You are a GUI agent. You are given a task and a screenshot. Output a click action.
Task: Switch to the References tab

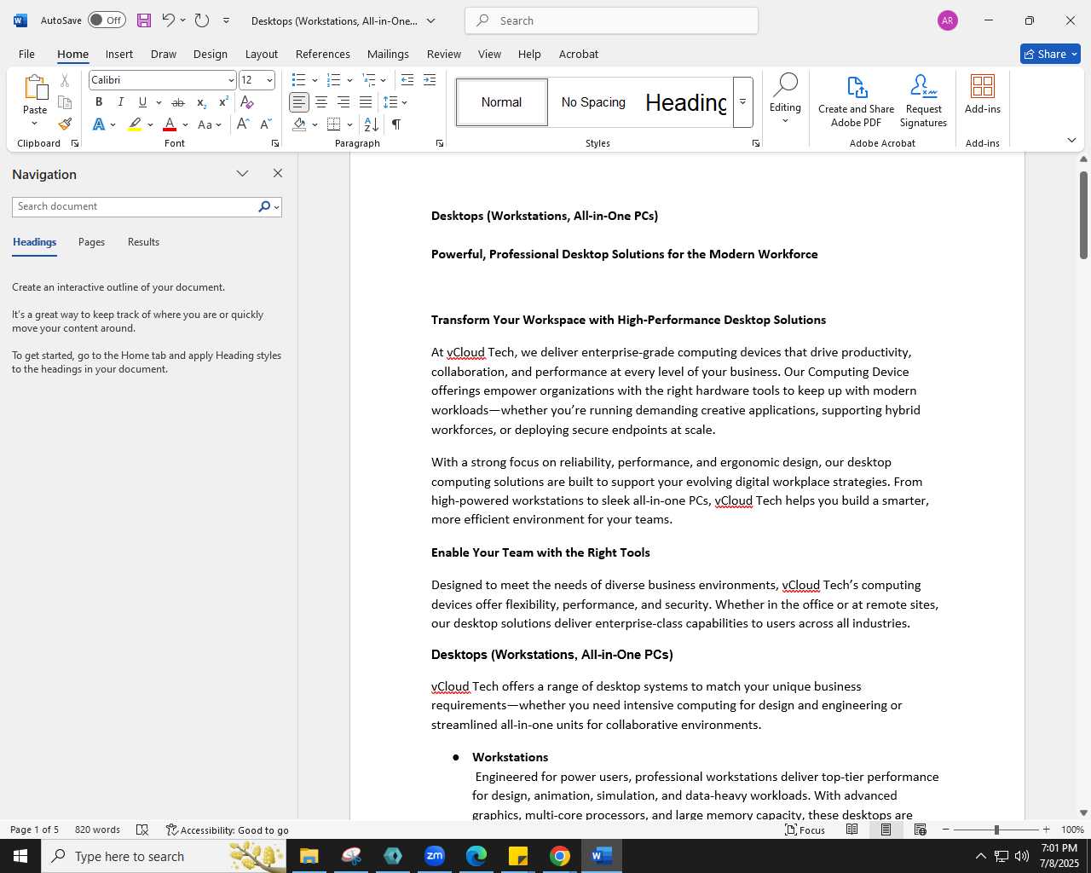point(322,54)
